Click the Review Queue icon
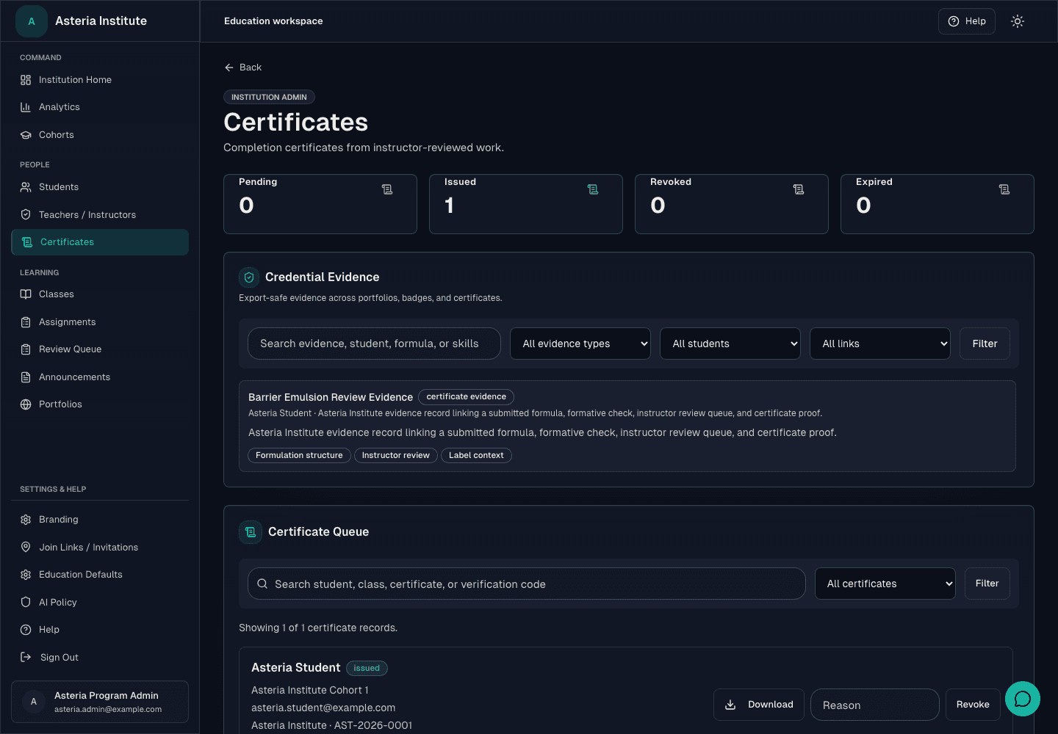This screenshot has width=1058, height=734. tap(26, 349)
